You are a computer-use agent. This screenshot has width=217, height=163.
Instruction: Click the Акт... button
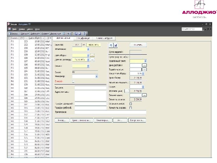pos(120,120)
